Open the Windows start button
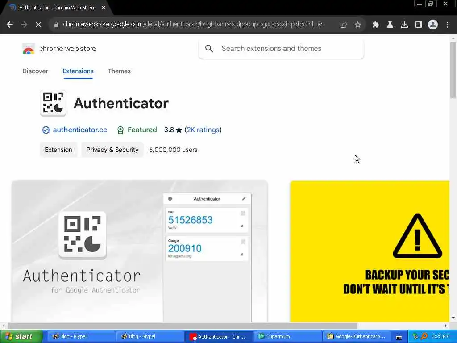This screenshot has width=457, height=343. [21, 336]
